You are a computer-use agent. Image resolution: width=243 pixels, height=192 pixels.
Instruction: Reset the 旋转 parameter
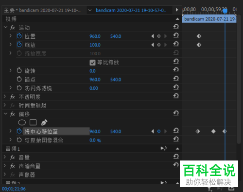176,70
